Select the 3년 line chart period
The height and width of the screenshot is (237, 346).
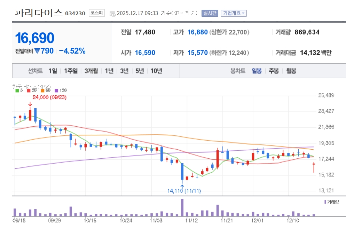pos(124,71)
